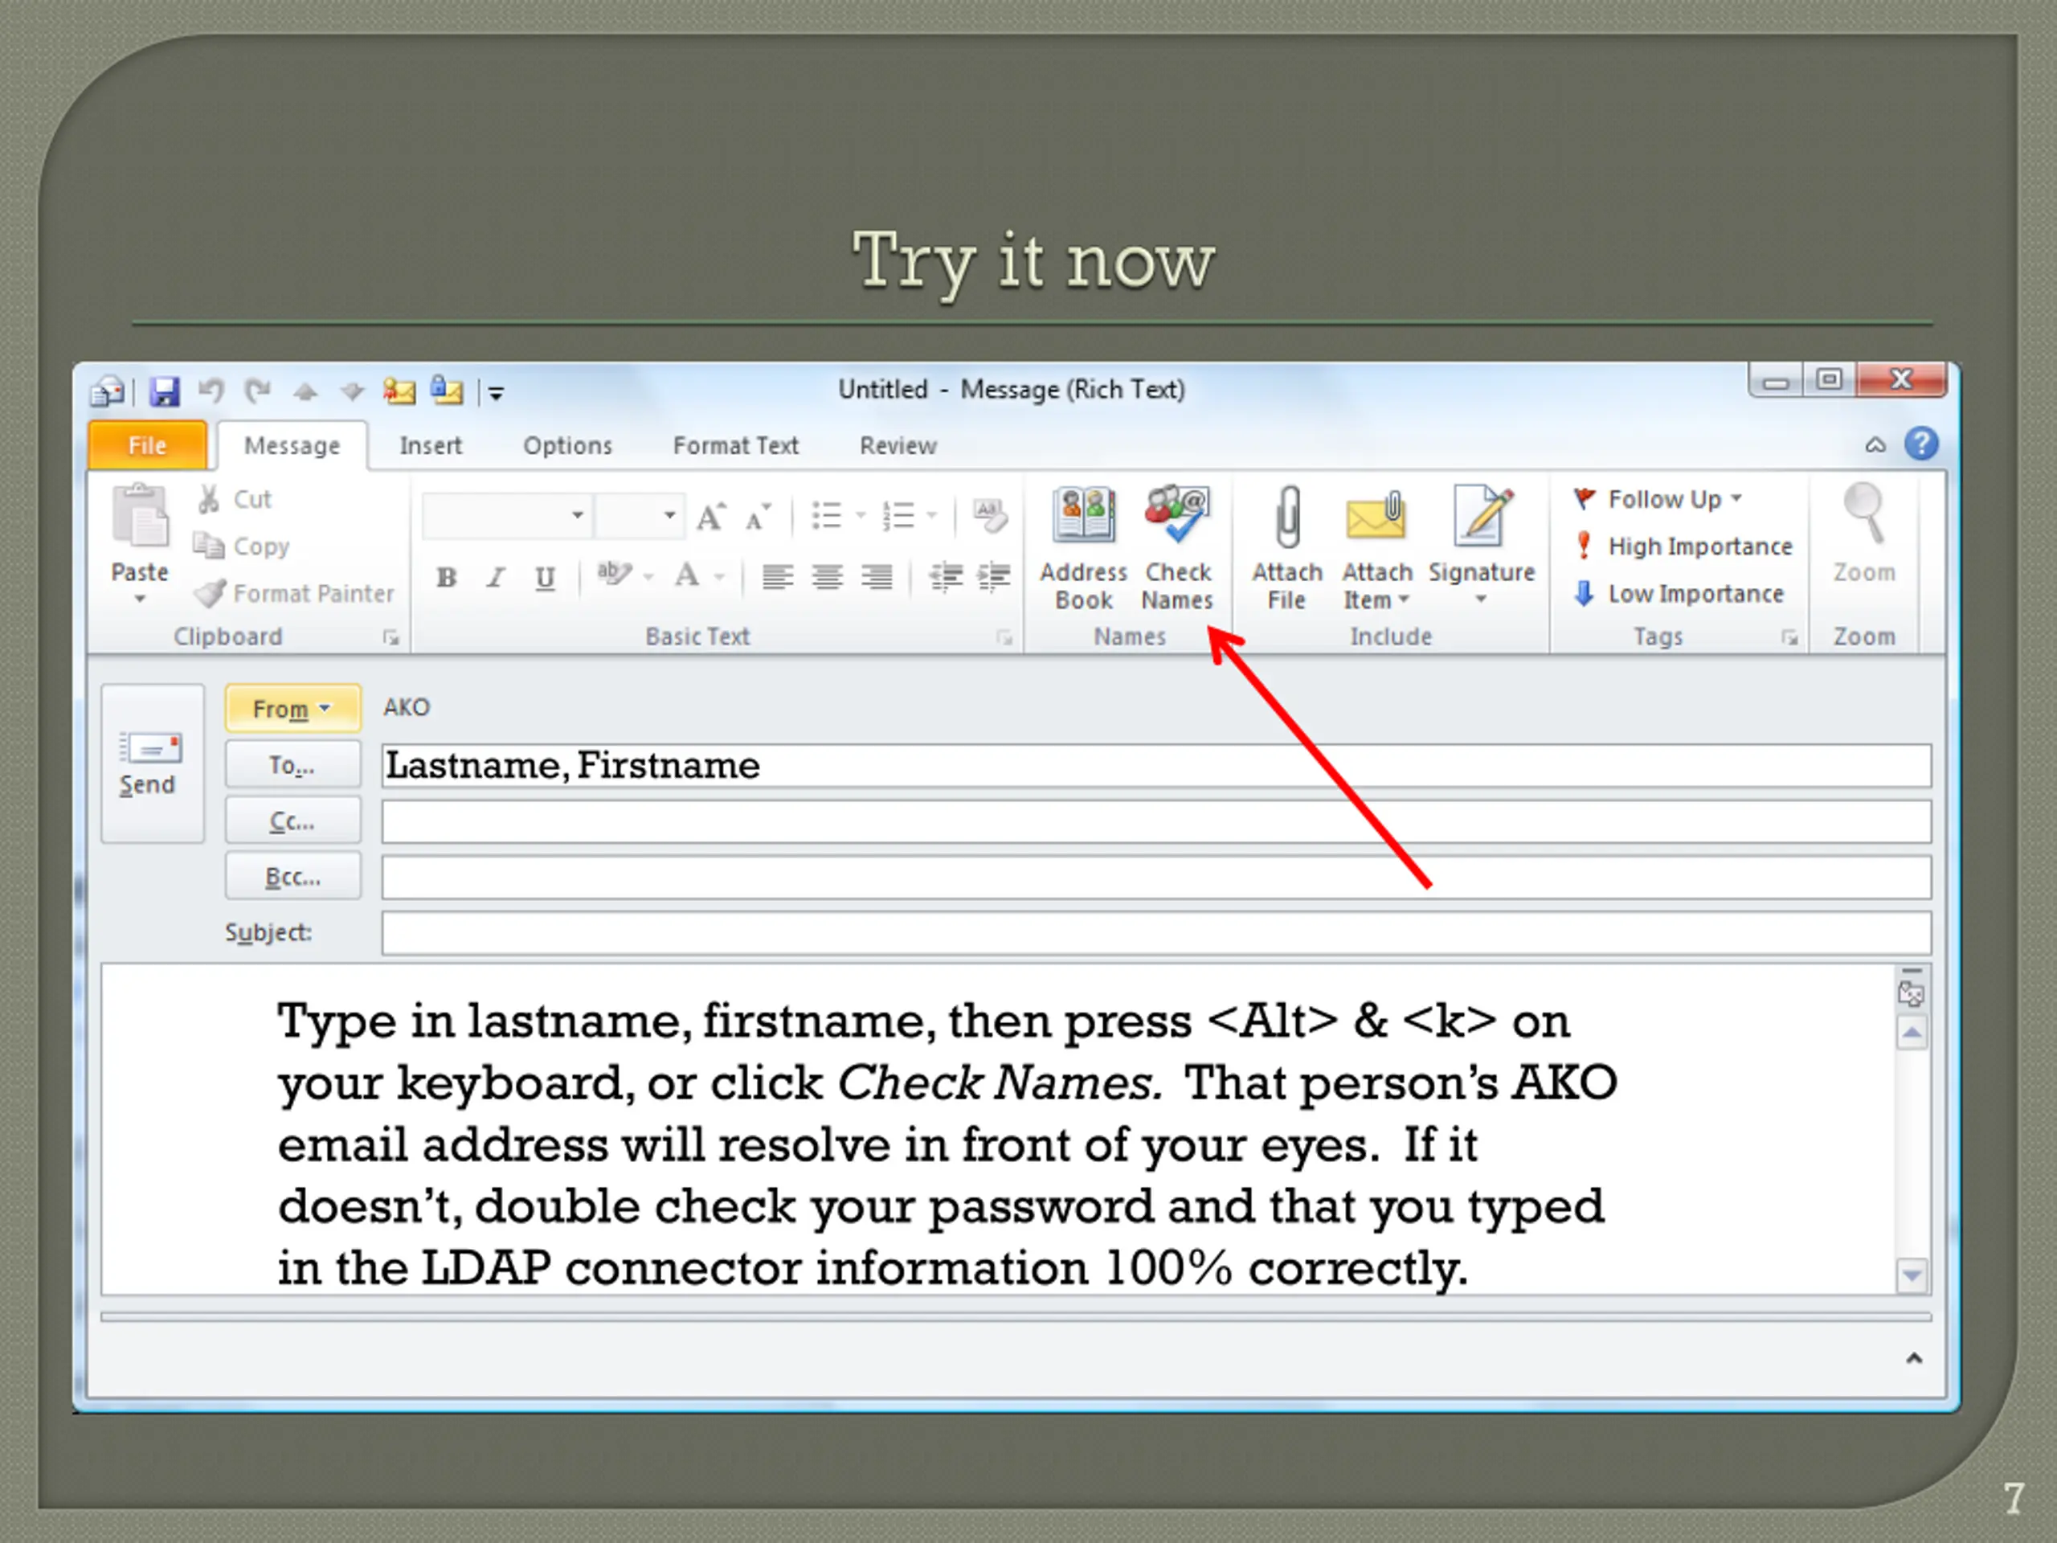Viewport: 2057px width, 1543px height.
Task: Click the Signature pen icon
Action: click(1482, 515)
